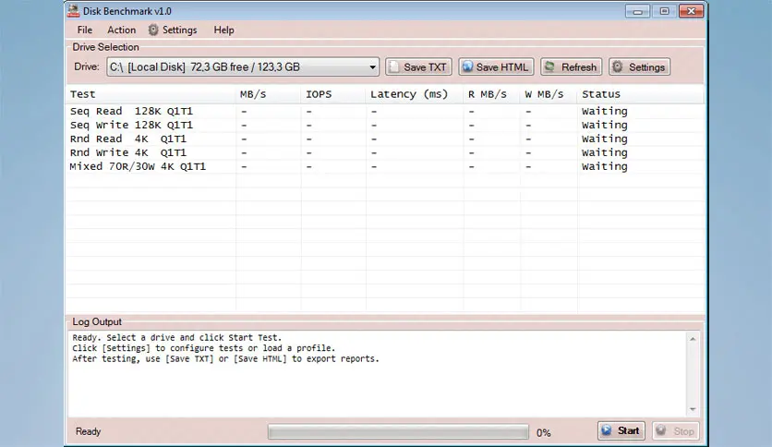Image resolution: width=772 pixels, height=447 pixels.
Task: Click Waiting status of Mixed 70R/30W row
Action: click(605, 166)
